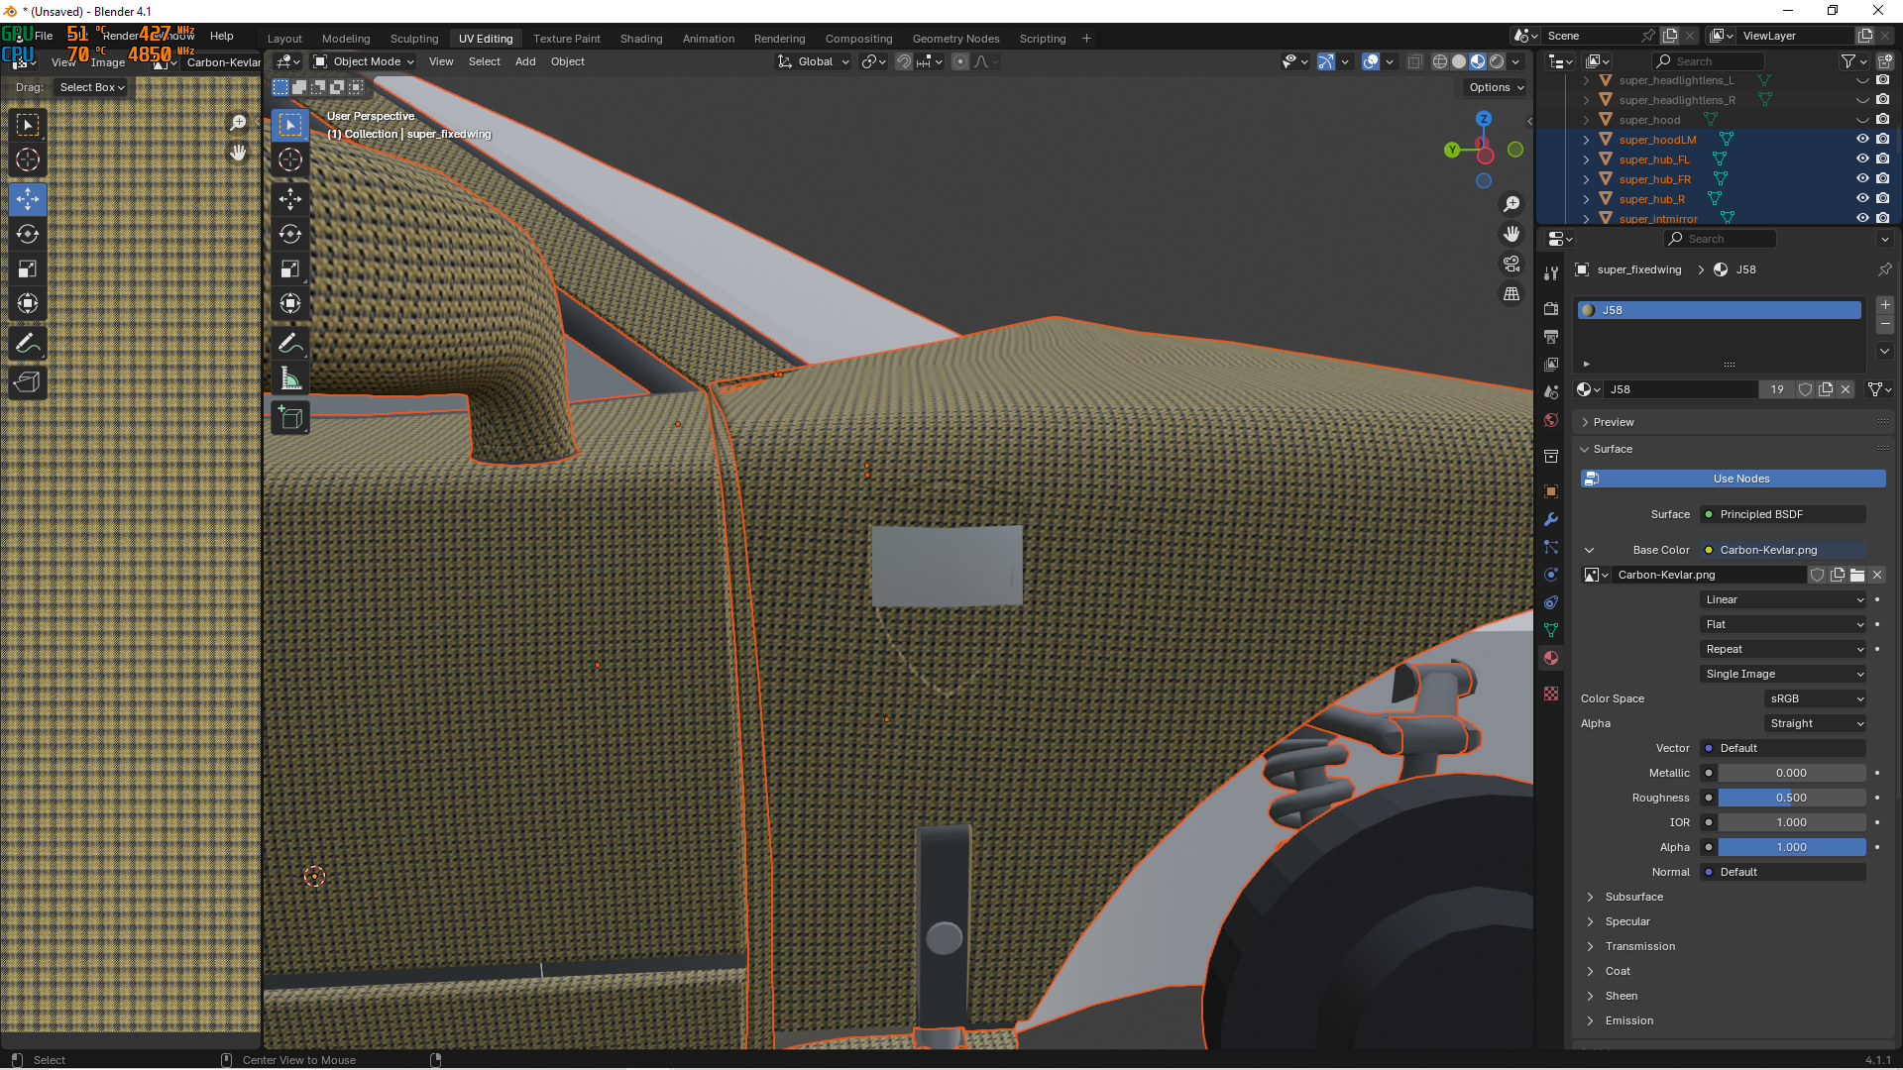Select the Add Cube tool
Image resolution: width=1903 pixels, height=1070 pixels.
click(x=290, y=418)
